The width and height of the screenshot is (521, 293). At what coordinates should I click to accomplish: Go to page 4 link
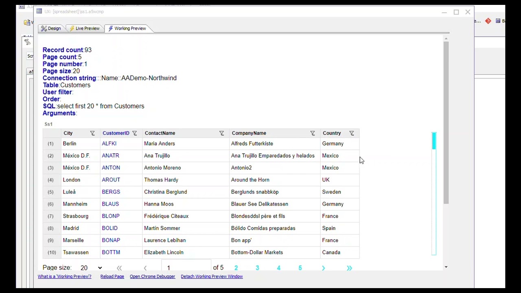coord(278,268)
